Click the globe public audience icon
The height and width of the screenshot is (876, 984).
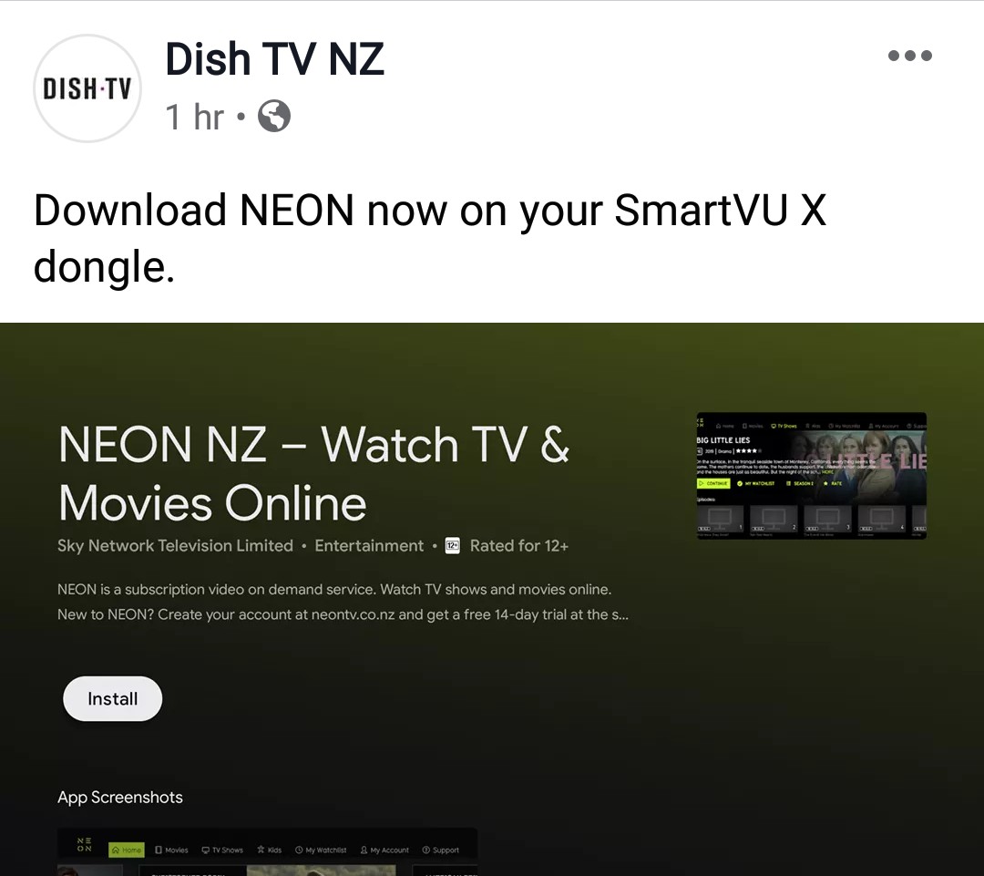pyautogui.click(x=274, y=116)
